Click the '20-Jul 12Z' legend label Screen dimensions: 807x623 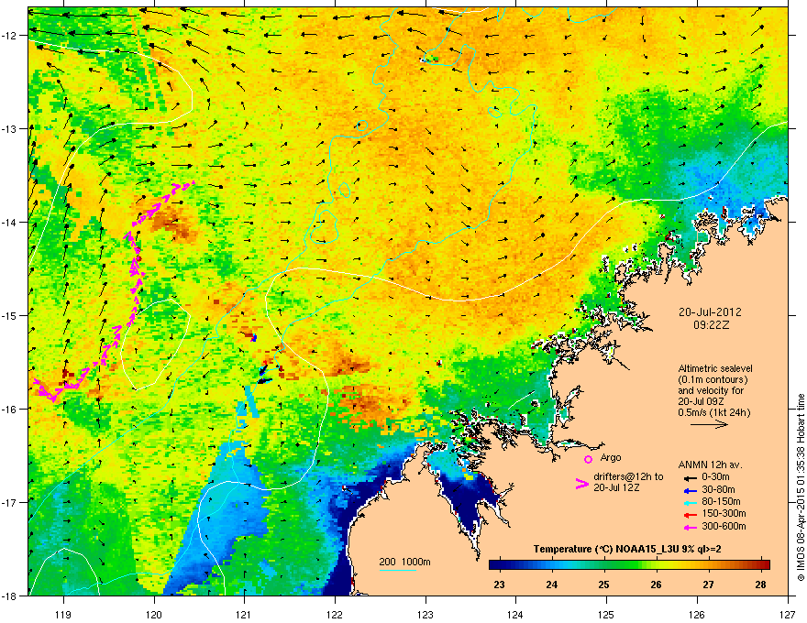click(616, 487)
